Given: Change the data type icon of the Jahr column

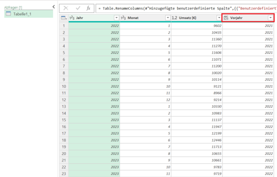Looking at the screenshot, I should tap(72, 18).
